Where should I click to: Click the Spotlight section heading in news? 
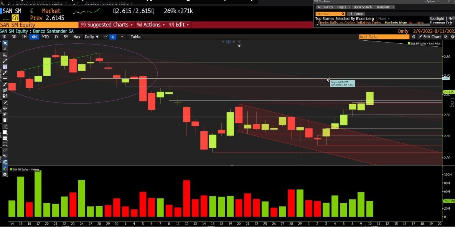click(x=437, y=18)
